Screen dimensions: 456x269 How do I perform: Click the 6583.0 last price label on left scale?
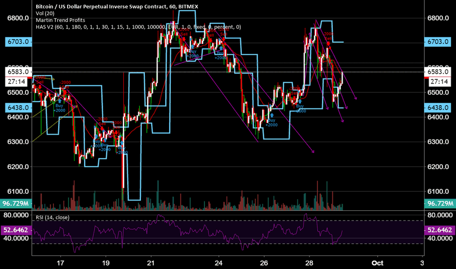pyautogui.click(x=18, y=72)
